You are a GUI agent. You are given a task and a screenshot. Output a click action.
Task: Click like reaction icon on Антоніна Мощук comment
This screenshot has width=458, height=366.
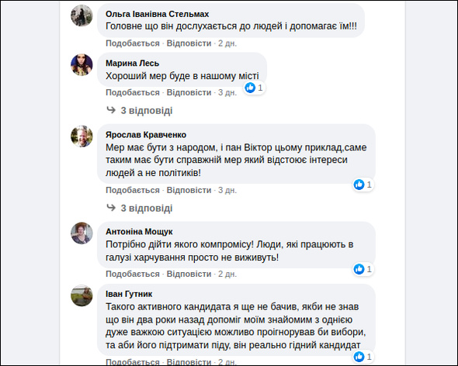pos(359,269)
